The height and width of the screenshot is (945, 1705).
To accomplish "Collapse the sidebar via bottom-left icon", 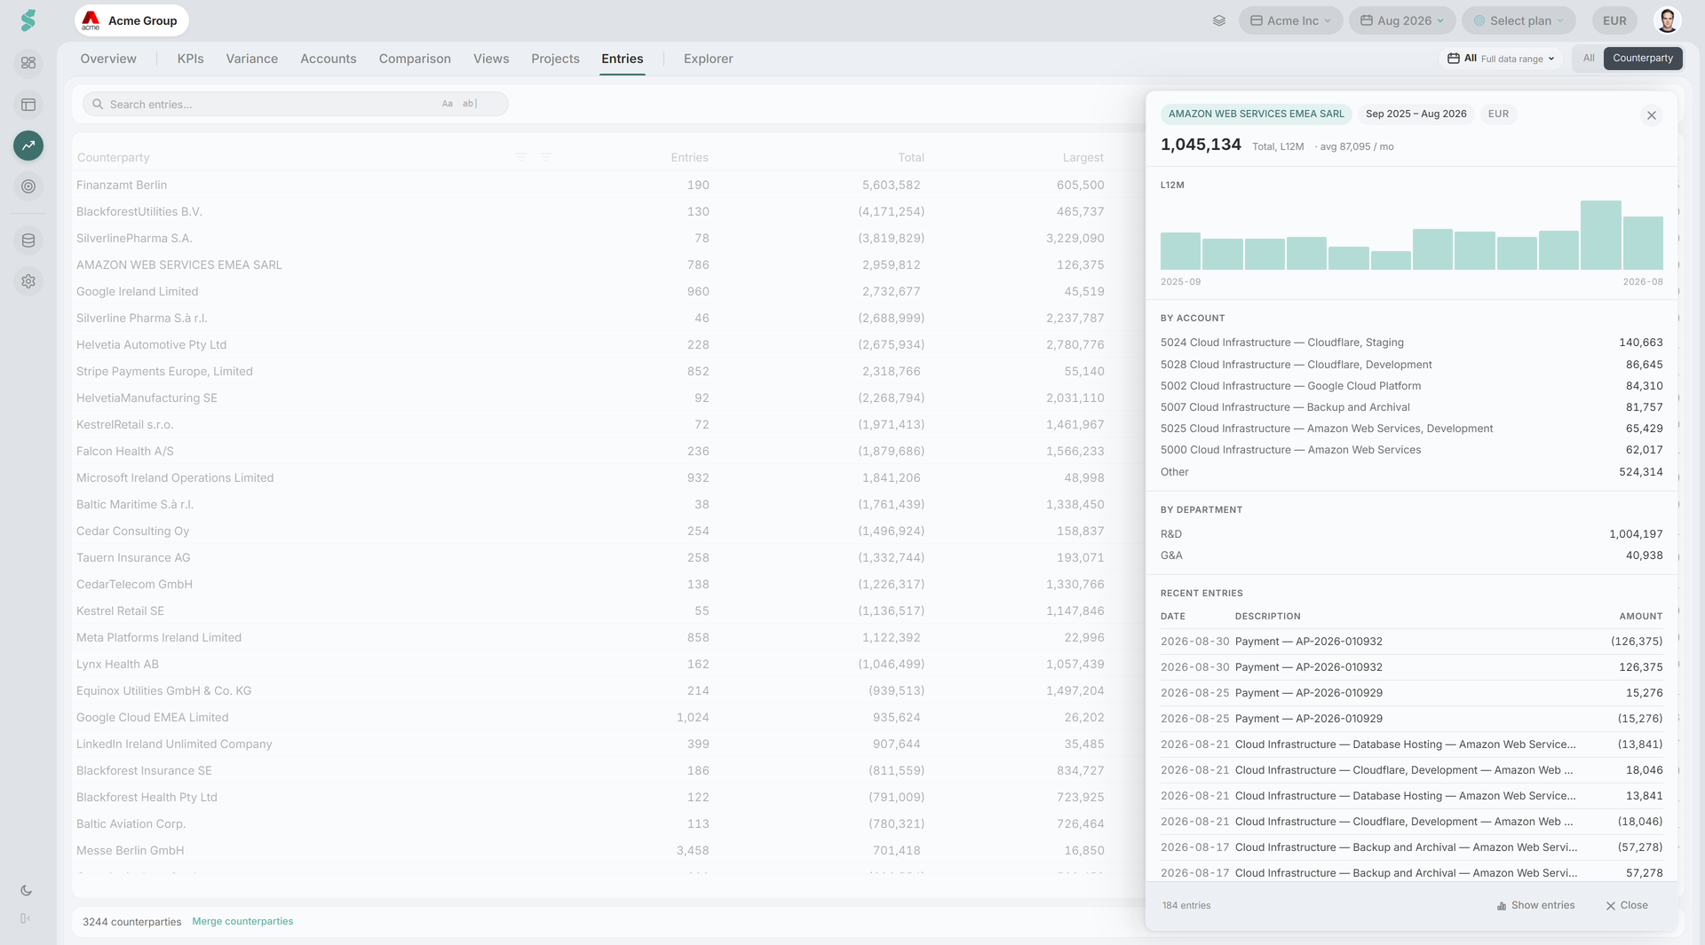I will (26, 918).
